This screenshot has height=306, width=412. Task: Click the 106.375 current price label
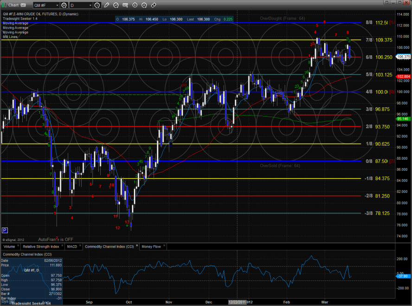pyautogui.click(x=404, y=57)
